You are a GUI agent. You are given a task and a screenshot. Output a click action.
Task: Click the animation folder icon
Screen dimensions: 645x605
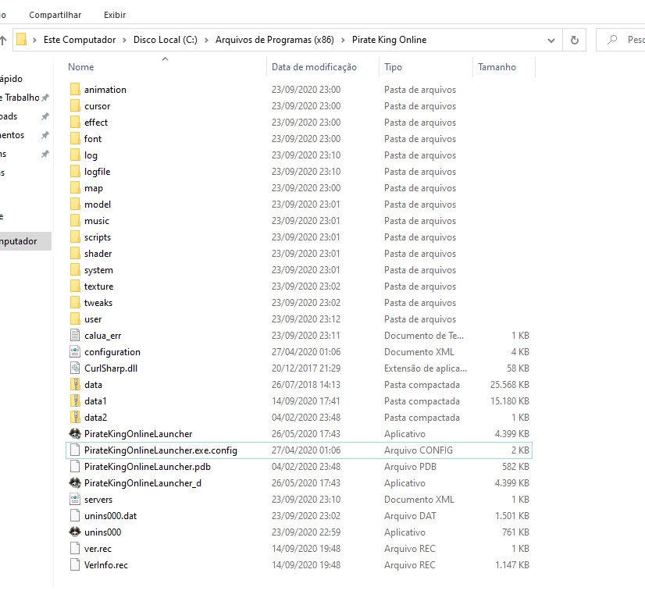pyautogui.click(x=75, y=89)
